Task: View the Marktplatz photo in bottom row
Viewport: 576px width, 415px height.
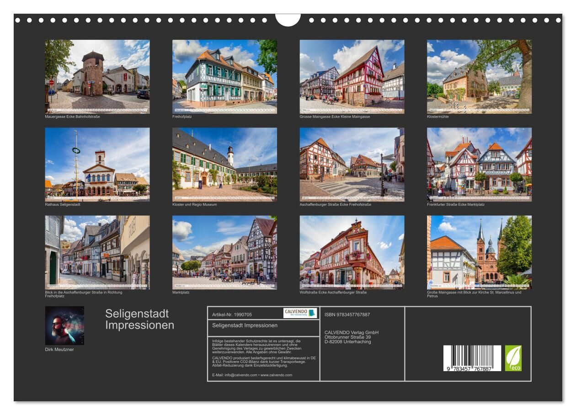Action: (224, 252)
